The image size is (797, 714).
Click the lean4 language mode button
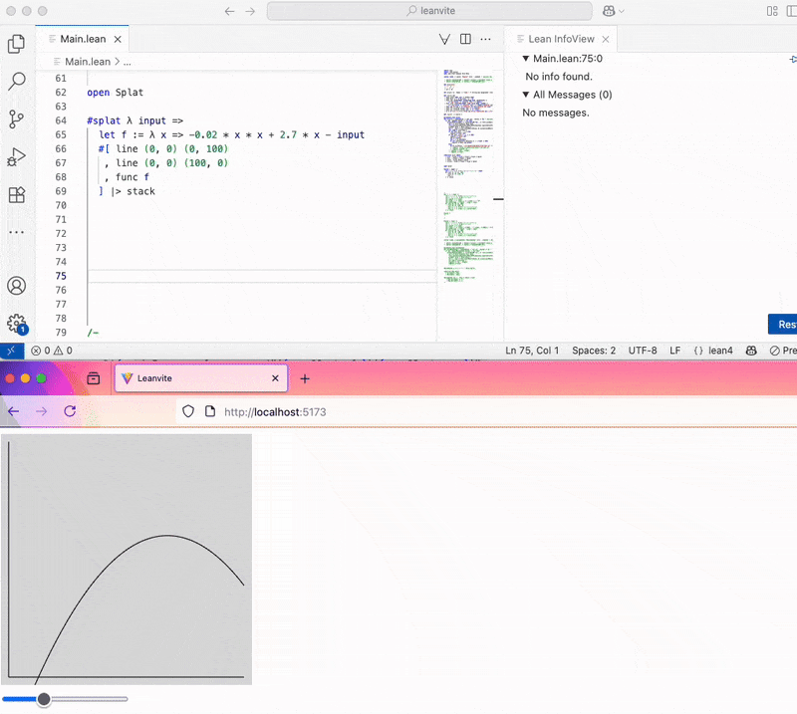[712, 351]
